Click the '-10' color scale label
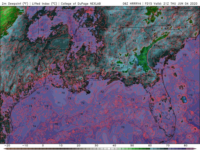 point(25,145)
